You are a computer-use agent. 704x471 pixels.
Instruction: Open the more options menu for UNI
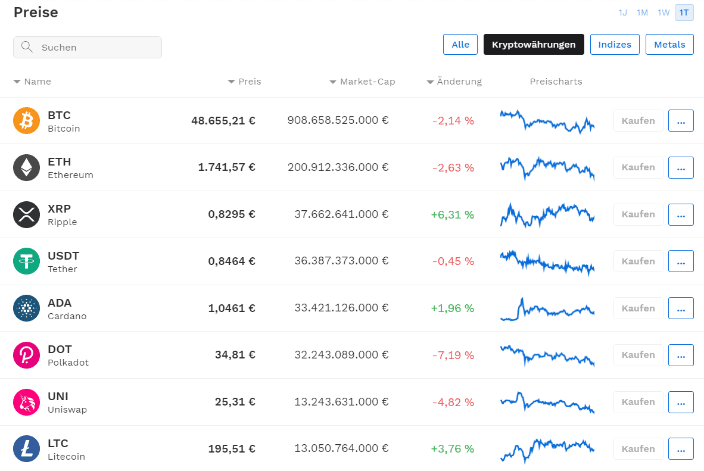coord(681,403)
